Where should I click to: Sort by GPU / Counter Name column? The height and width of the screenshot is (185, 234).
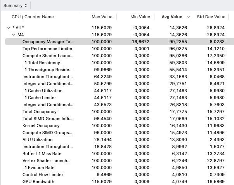pos(33,17)
